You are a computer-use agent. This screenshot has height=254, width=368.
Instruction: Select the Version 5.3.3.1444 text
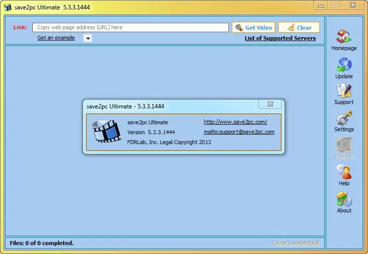point(151,132)
